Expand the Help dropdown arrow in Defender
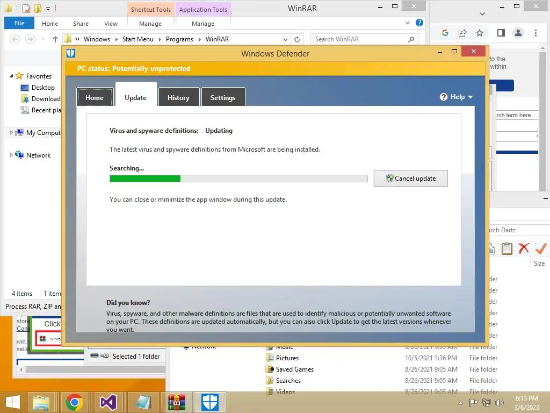 (471, 97)
